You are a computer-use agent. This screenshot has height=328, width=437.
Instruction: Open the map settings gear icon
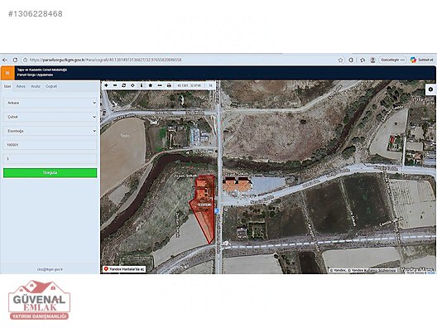[431, 89]
